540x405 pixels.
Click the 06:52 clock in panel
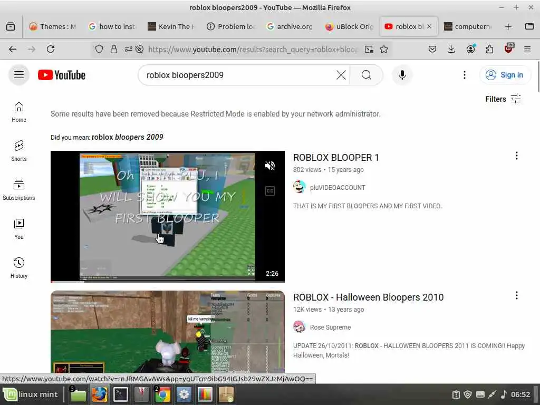pyautogui.click(x=520, y=394)
